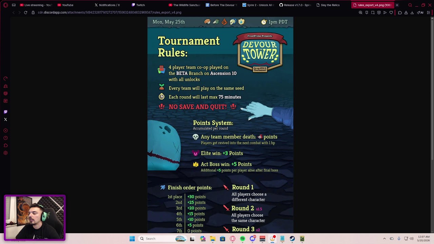Open the downloads icon in toolbar

412,13
